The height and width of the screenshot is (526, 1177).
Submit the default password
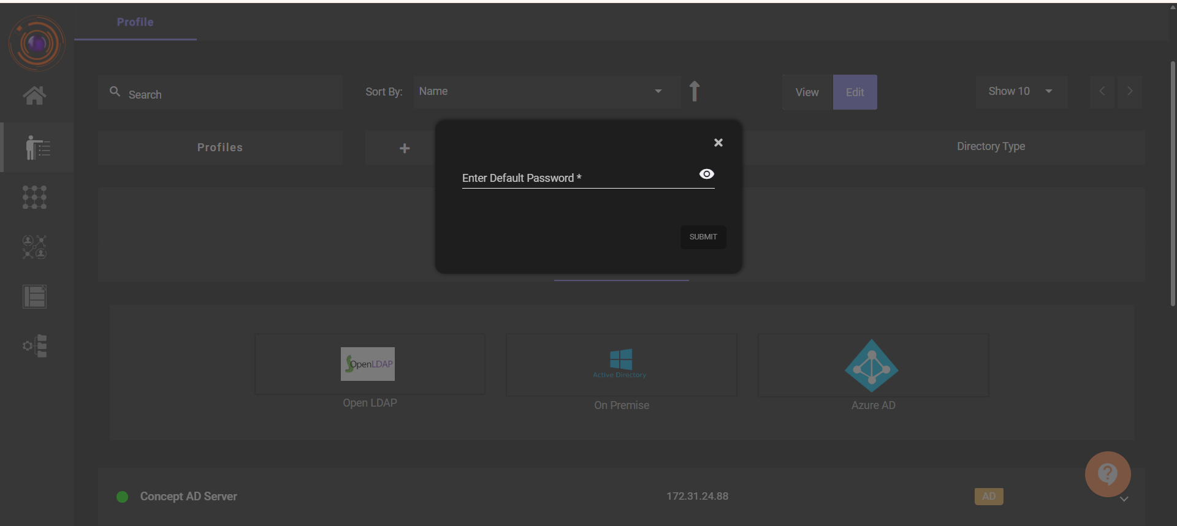pyautogui.click(x=703, y=237)
